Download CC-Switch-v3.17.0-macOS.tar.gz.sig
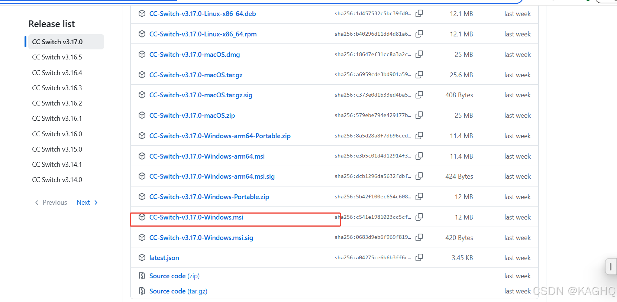Viewport: 617px width, 302px height. pyautogui.click(x=201, y=95)
